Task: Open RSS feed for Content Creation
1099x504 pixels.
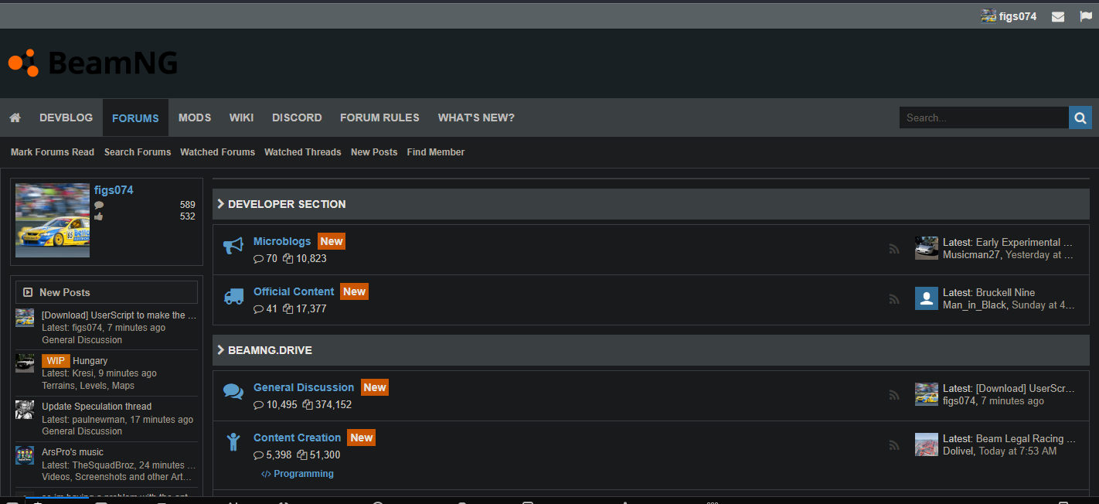Action: click(894, 445)
